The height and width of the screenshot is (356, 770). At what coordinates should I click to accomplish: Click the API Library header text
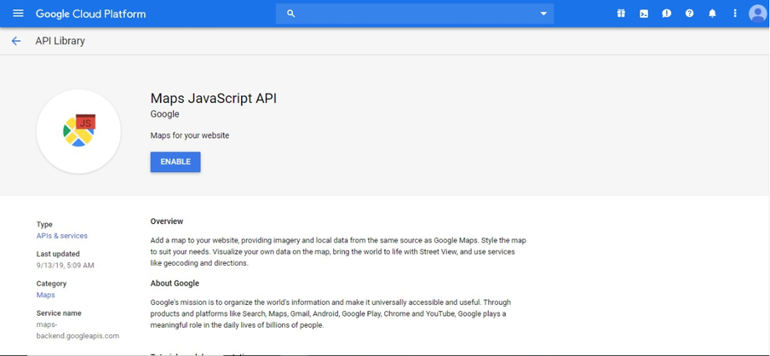point(60,41)
